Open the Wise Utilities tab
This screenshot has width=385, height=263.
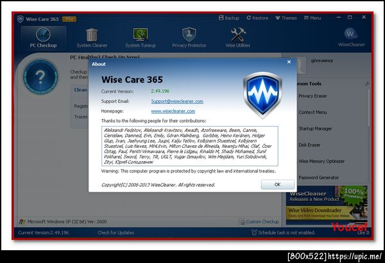point(237,38)
